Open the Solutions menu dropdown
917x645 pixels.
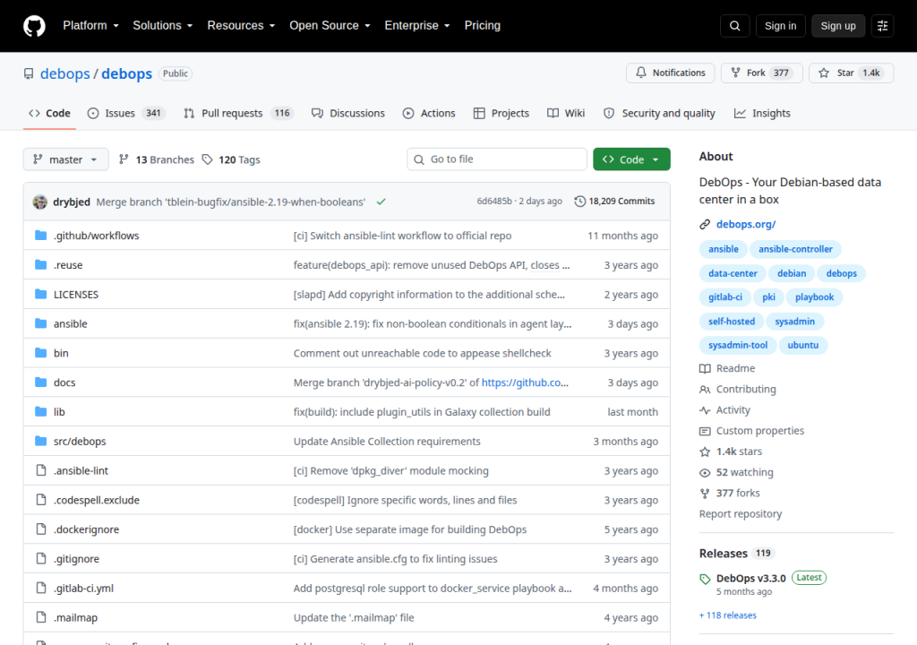(163, 26)
